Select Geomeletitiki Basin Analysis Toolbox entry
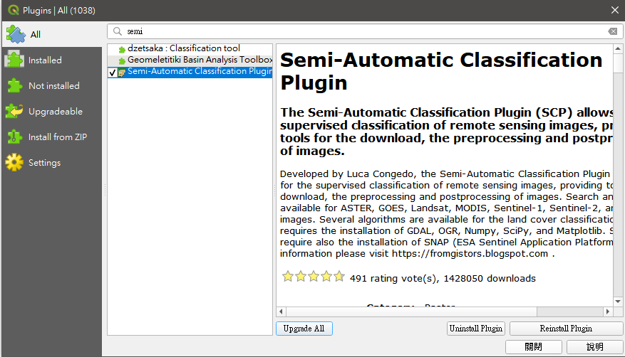This screenshot has height=357, width=625. tap(190, 60)
